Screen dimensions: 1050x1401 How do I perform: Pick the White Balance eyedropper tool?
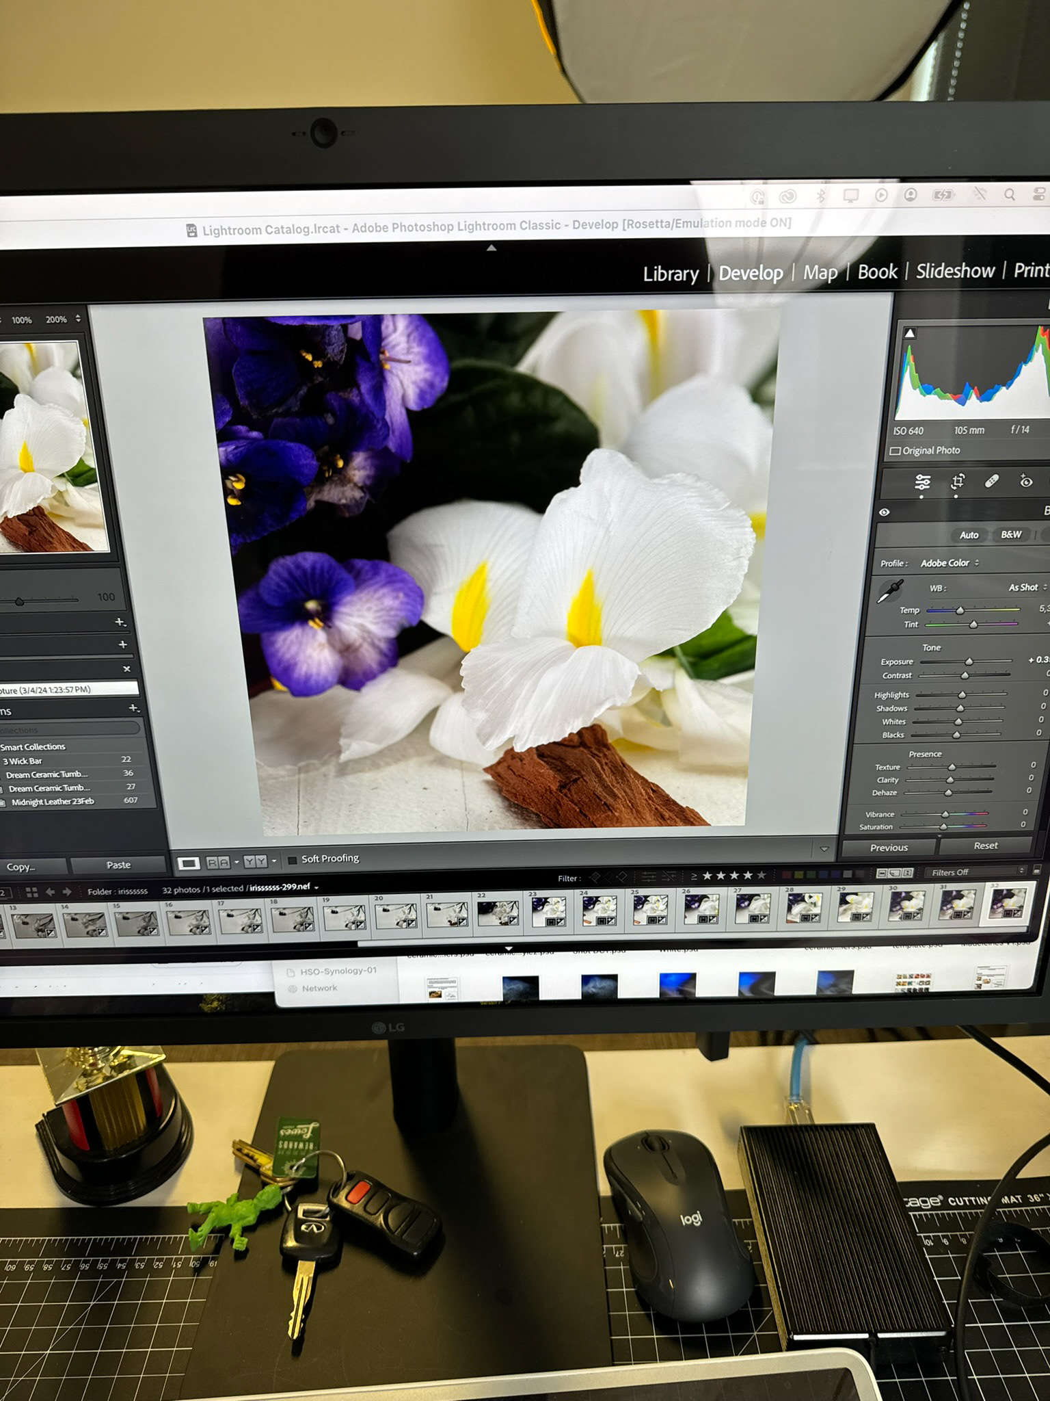[x=890, y=592]
